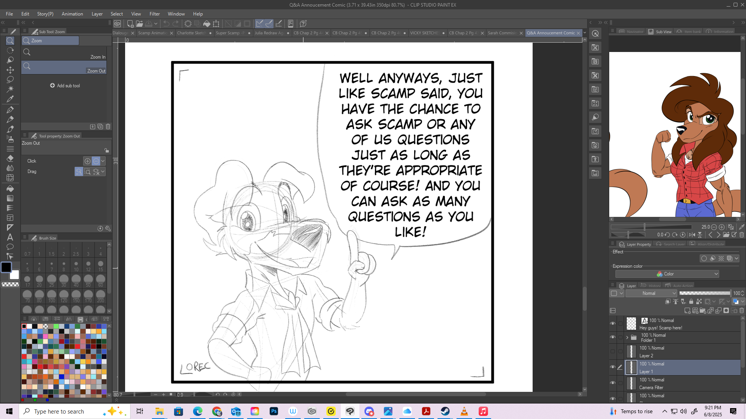
Task: Select the Eyedropper tool
Action: (10, 99)
